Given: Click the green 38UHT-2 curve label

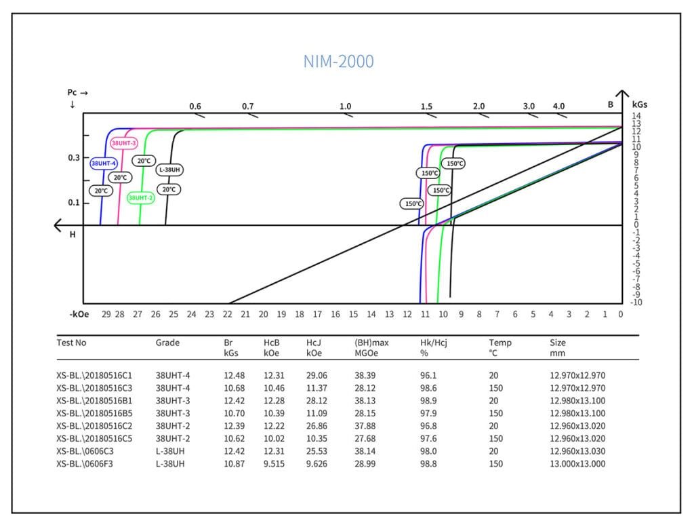Looking at the screenshot, I should 141,198.
